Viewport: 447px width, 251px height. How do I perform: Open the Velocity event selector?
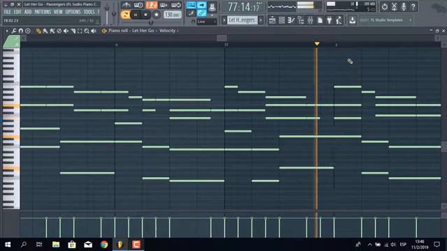click(168, 31)
